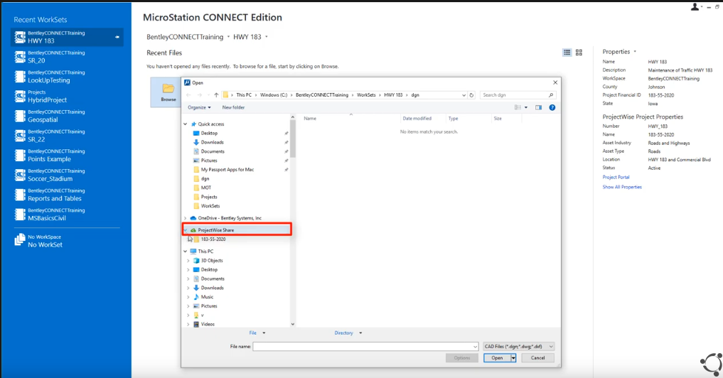Open the Directory menu
This screenshot has width=723, height=378.
tap(348, 333)
